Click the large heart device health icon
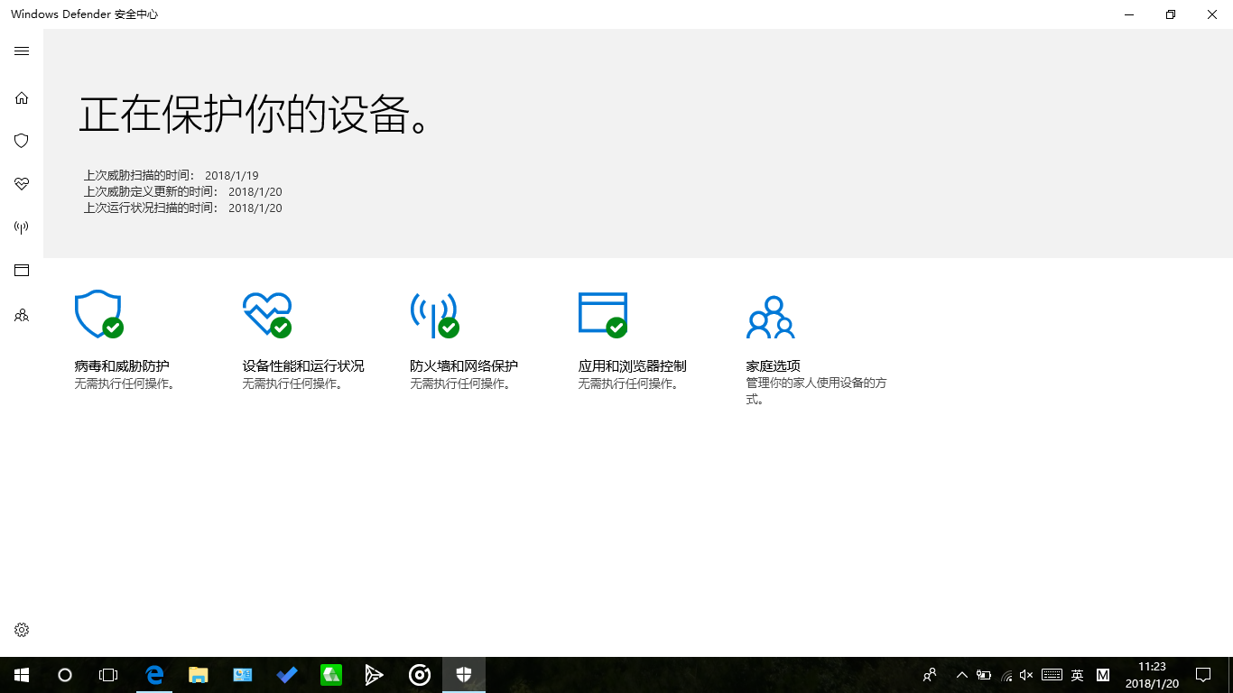This screenshot has height=693, width=1233. coord(267,314)
